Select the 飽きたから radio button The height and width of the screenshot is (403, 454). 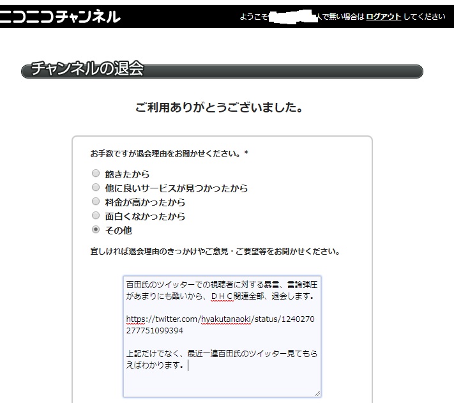point(96,173)
